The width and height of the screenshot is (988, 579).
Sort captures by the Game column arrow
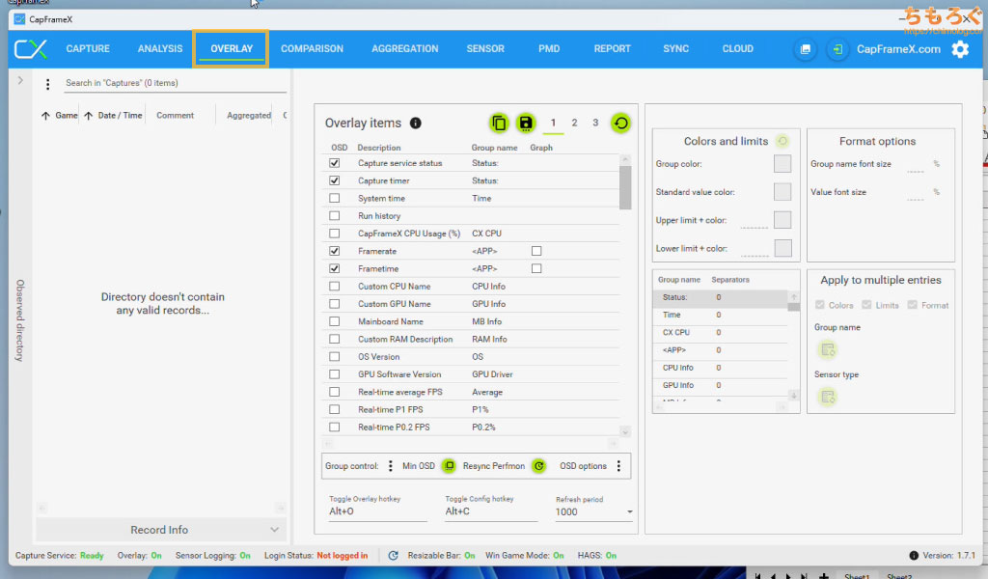[x=45, y=116]
